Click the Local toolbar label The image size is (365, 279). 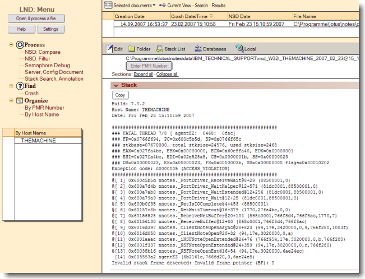pos(250,49)
